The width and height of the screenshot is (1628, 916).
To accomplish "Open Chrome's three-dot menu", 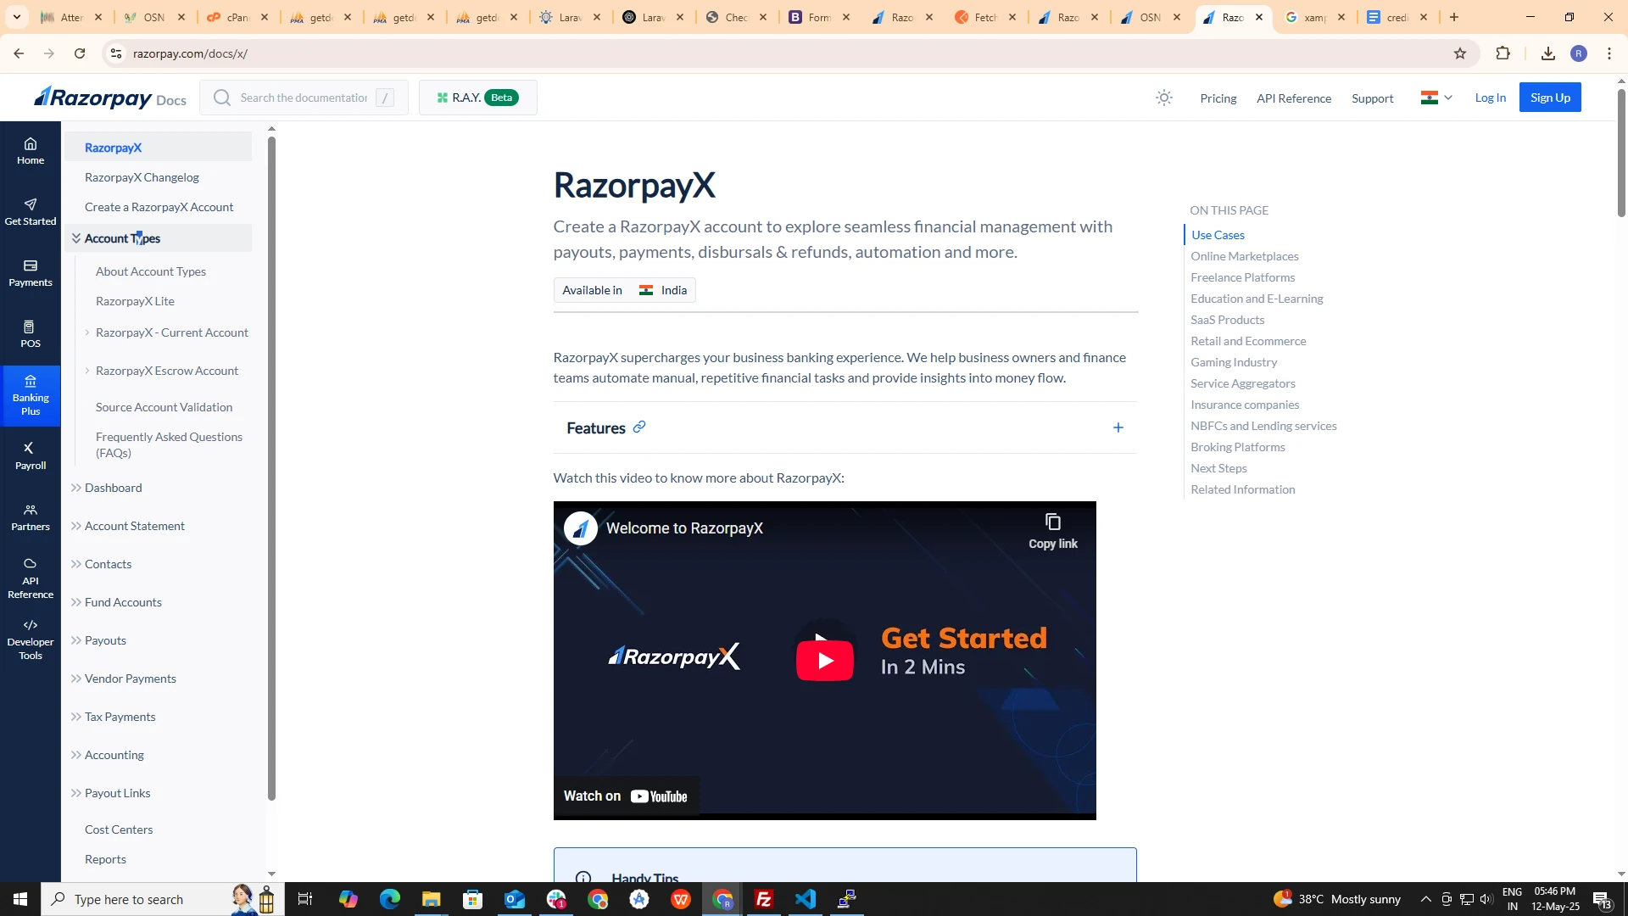I will pos(1609,53).
